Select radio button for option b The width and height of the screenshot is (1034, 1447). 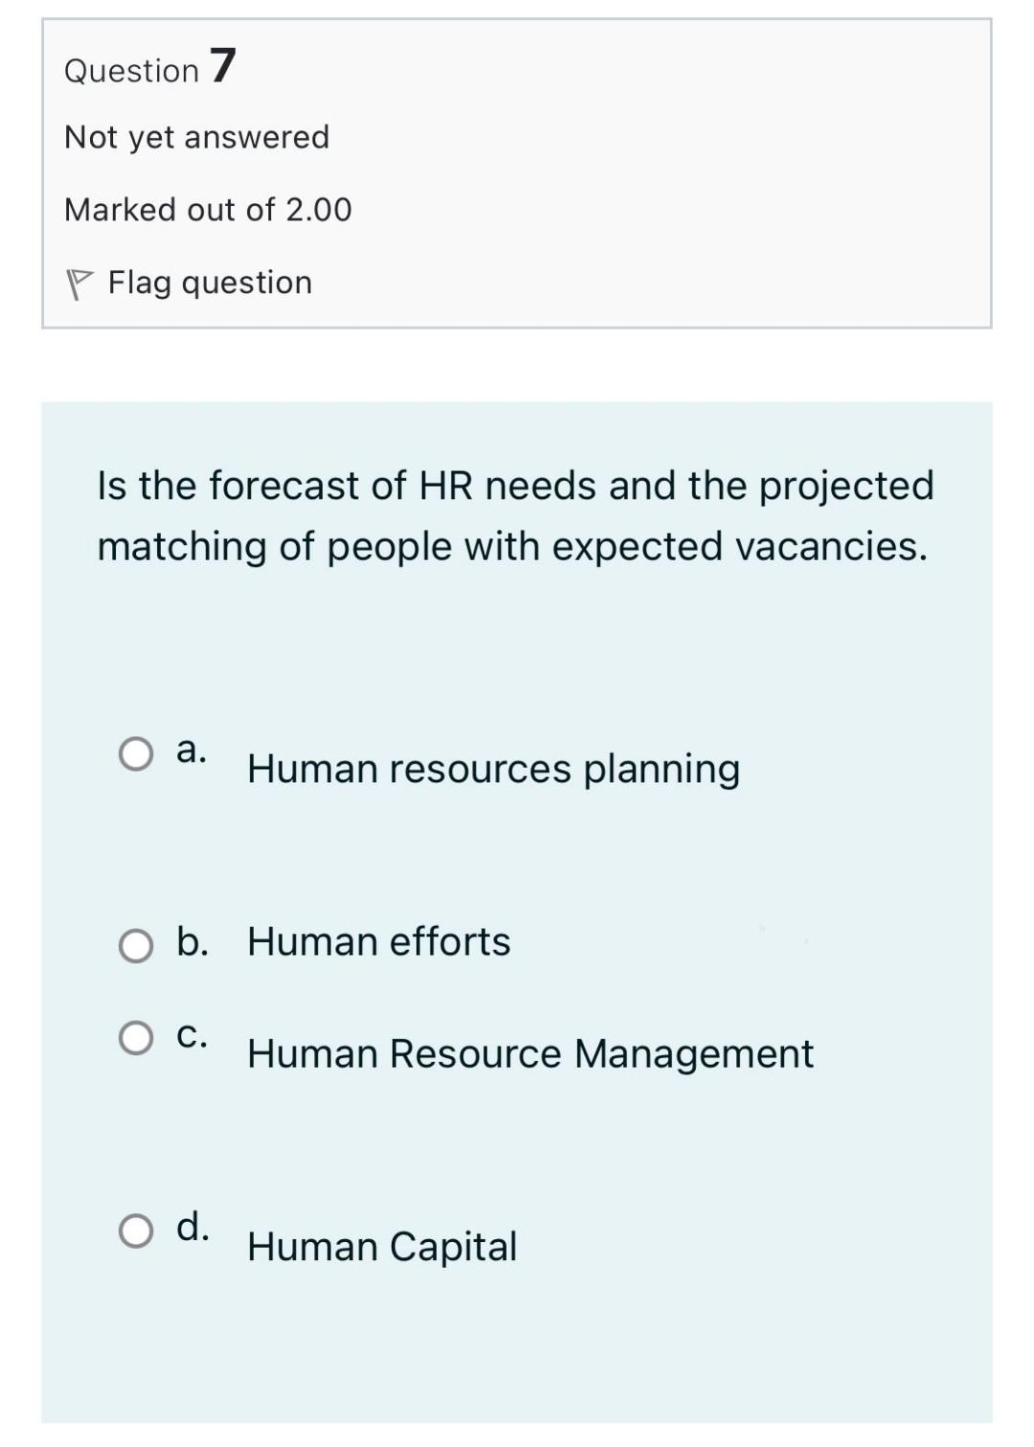point(136,945)
